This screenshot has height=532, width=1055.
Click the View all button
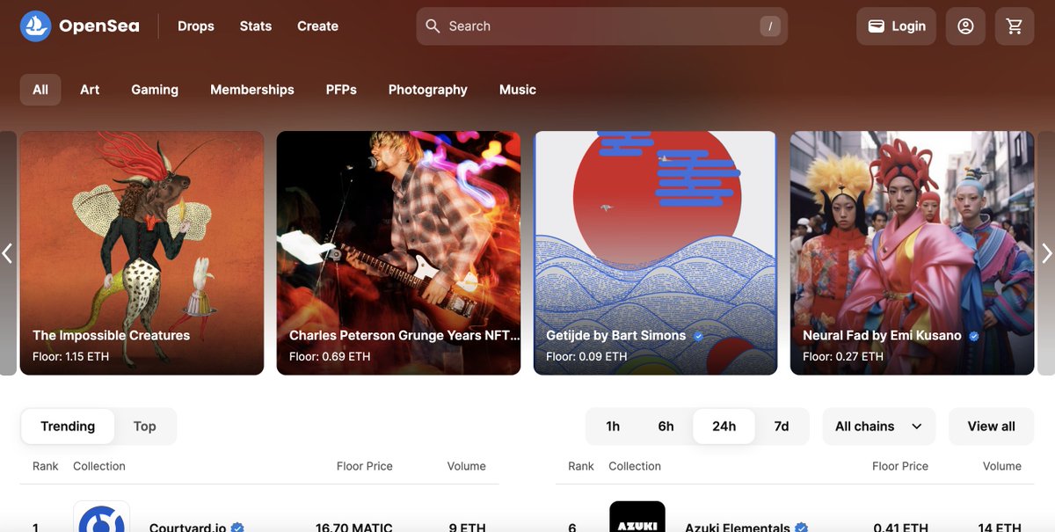[992, 426]
